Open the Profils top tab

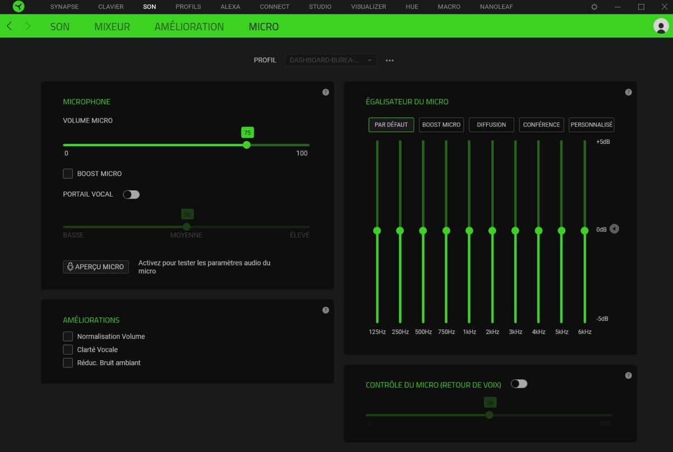pyautogui.click(x=188, y=7)
